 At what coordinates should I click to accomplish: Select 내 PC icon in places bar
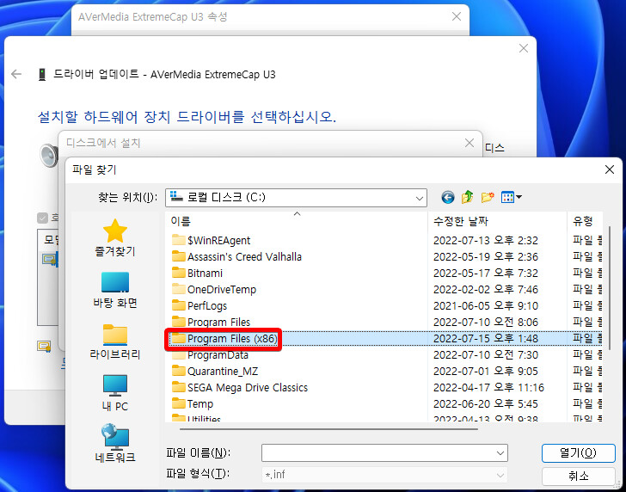pyautogui.click(x=114, y=393)
